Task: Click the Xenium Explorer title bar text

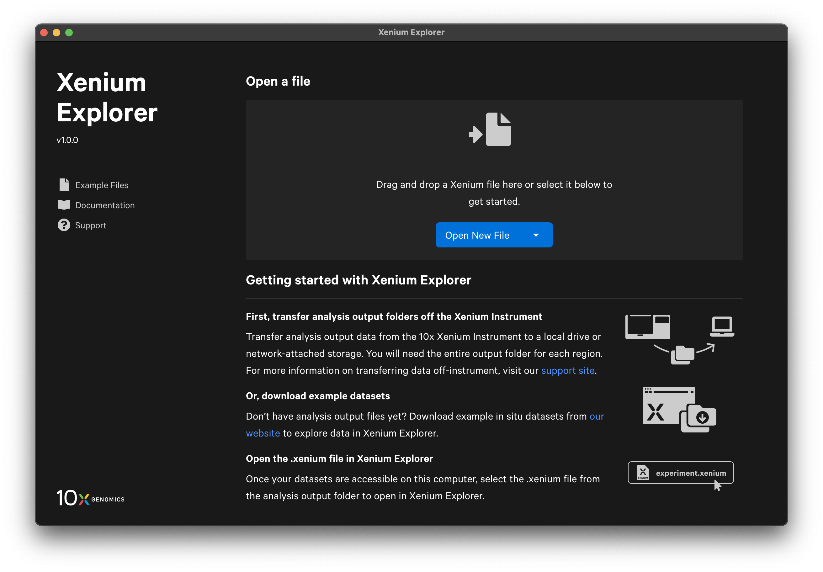Action: click(411, 32)
